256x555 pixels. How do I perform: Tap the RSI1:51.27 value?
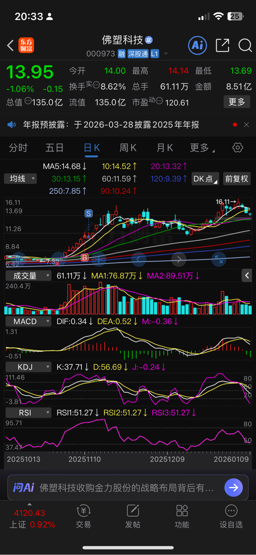click(78, 413)
